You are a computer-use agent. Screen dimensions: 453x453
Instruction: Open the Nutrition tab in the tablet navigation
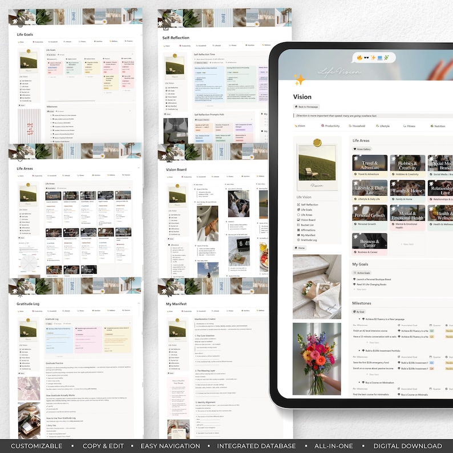click(x=438, y=126)
